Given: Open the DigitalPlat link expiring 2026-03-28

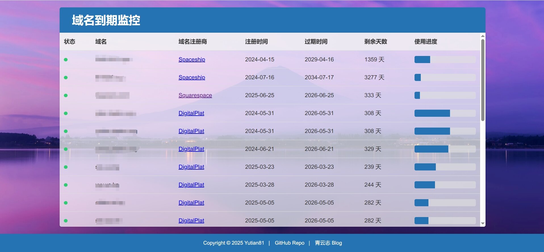Looking at the screenshot, I should (191, 185).
